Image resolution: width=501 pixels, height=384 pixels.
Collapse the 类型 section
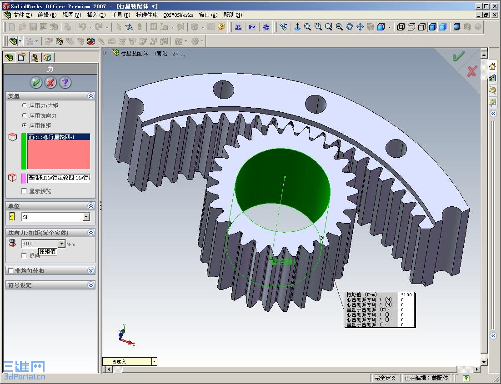point(91,96)
